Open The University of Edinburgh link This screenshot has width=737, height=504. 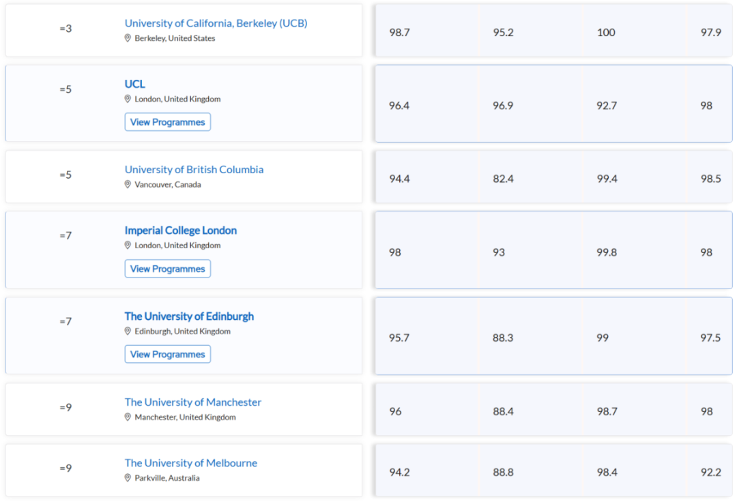(x=189, y=316)
